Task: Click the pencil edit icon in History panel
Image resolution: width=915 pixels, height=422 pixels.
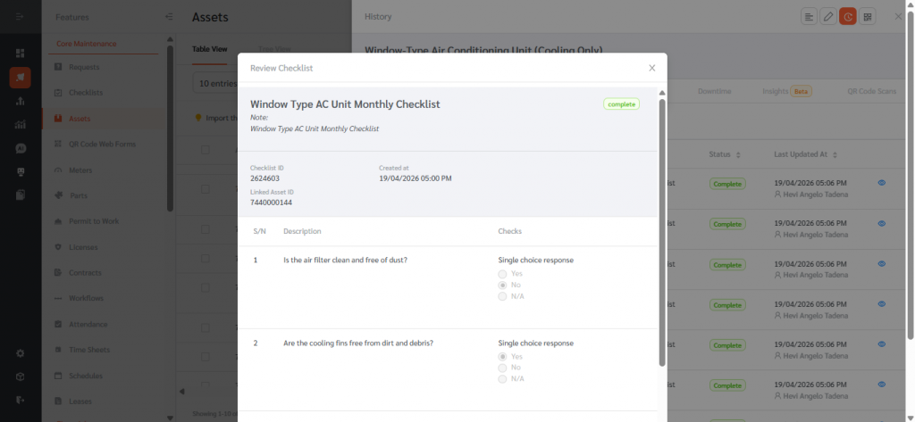Action: pyautogui.click(x=827, y=16)
